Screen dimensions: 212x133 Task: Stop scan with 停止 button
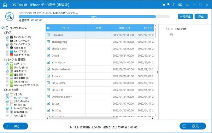(x=201, y=16)
